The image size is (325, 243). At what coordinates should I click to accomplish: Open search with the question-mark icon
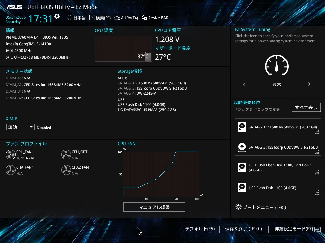[x=92, y=18]
